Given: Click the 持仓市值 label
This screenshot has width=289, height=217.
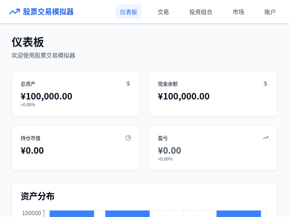Looking at the screenshot, I should pos(30,138).
